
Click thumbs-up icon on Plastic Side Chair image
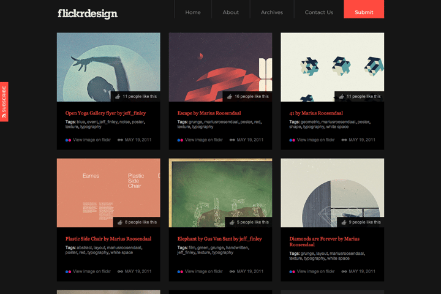[x=120, y=222]
